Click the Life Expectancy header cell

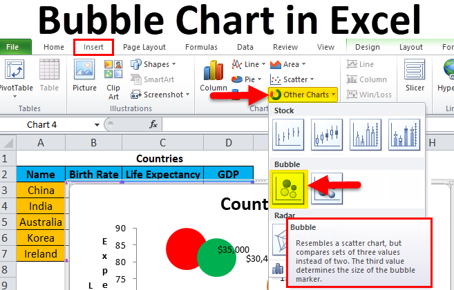pyautogui.click(x=162, y=174)
